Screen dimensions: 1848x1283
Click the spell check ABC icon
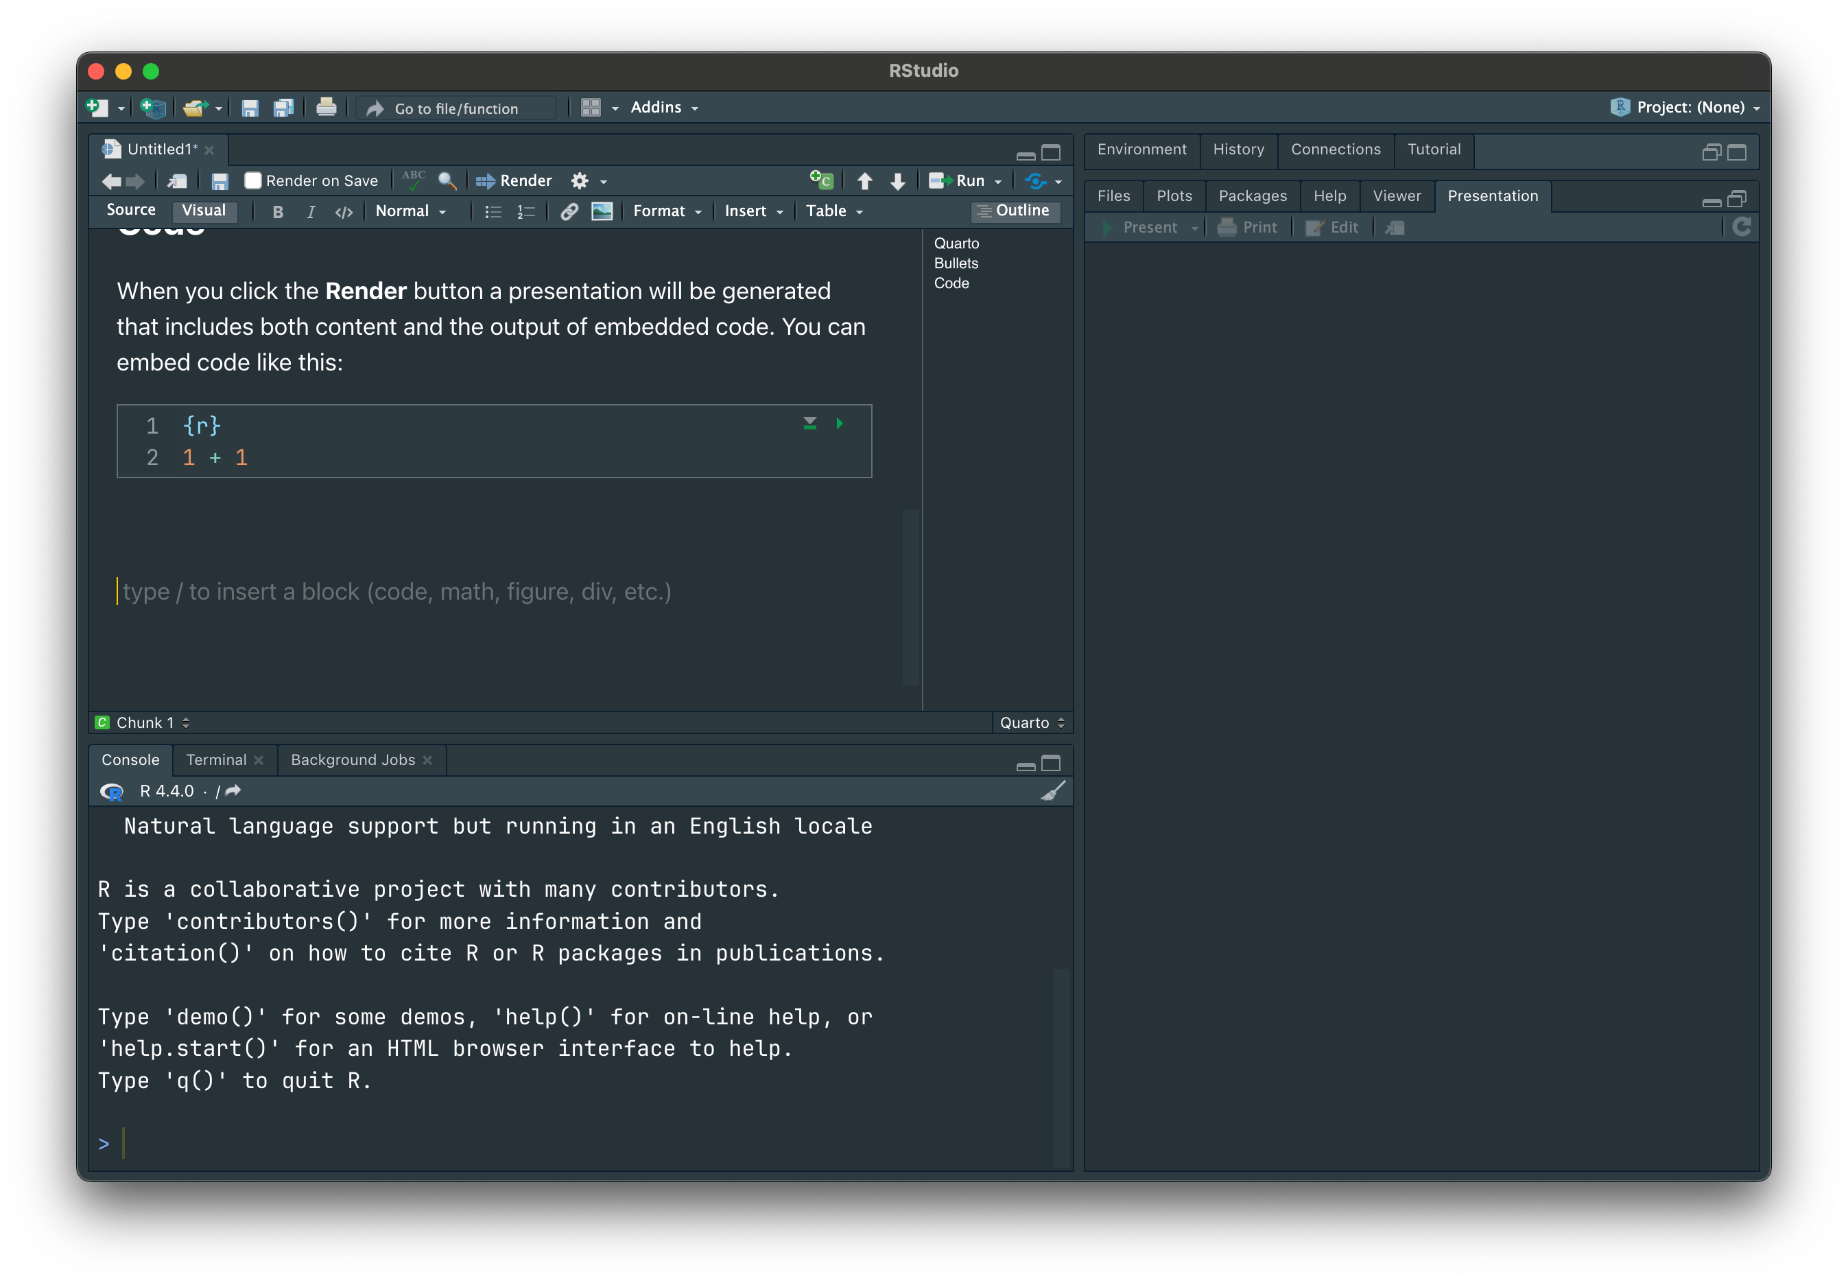click(x=413, y=180)
